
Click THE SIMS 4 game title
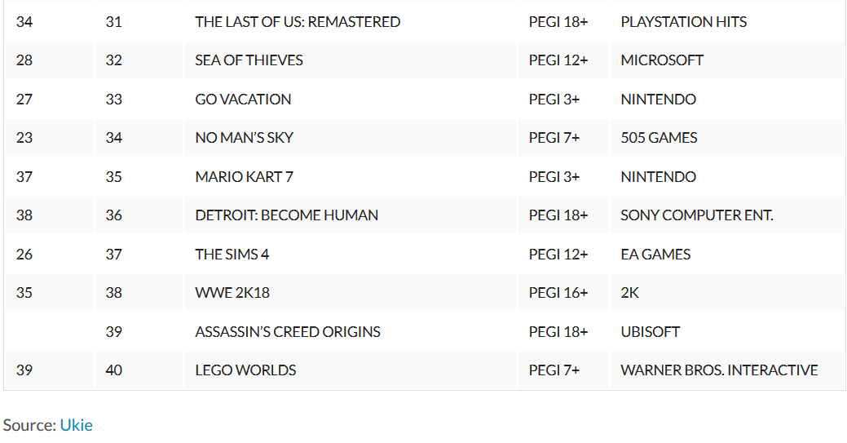[232, 255]
